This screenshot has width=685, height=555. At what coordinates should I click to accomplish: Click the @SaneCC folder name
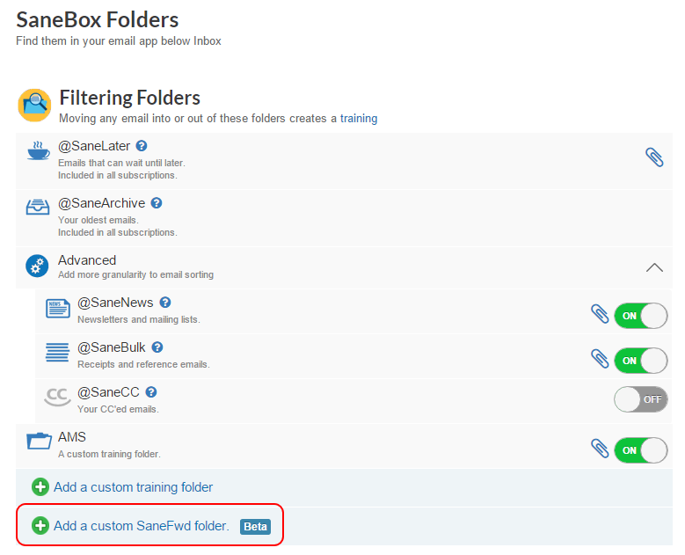point(108,392)
